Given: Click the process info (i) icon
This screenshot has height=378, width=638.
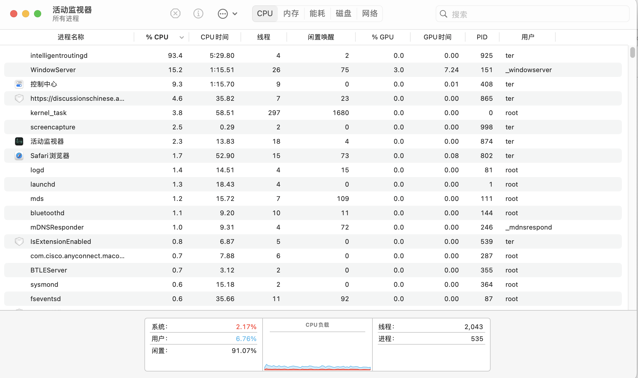Looking at the screenshot, I should click(x=198, y=14).
